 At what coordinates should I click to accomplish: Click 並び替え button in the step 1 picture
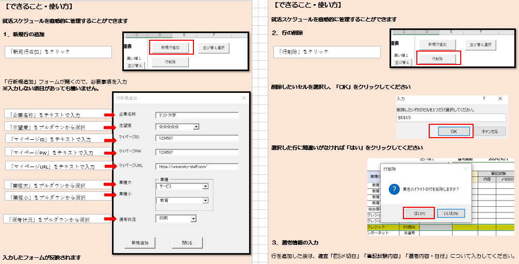coord(135,65)
